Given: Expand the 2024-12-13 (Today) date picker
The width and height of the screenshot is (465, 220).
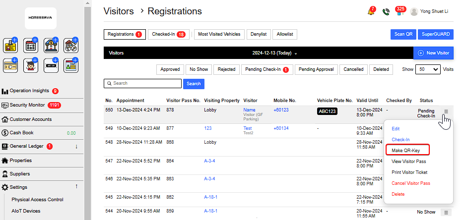Looking at the screenshot, I should tap(274, 53).
